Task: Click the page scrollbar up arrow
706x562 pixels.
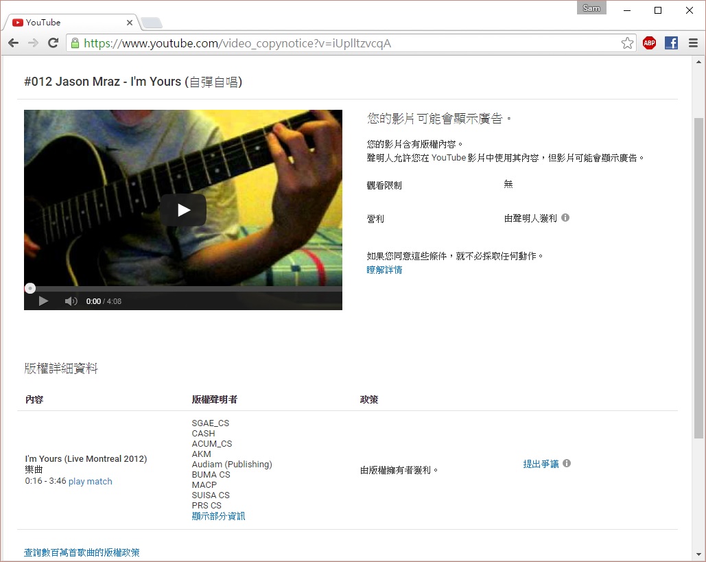Action: coord(698,62)
